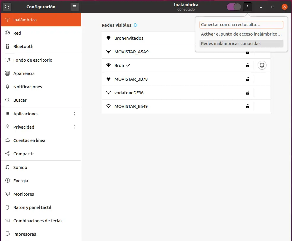Open Combinaciones de teclas panel

pos(41,221)
